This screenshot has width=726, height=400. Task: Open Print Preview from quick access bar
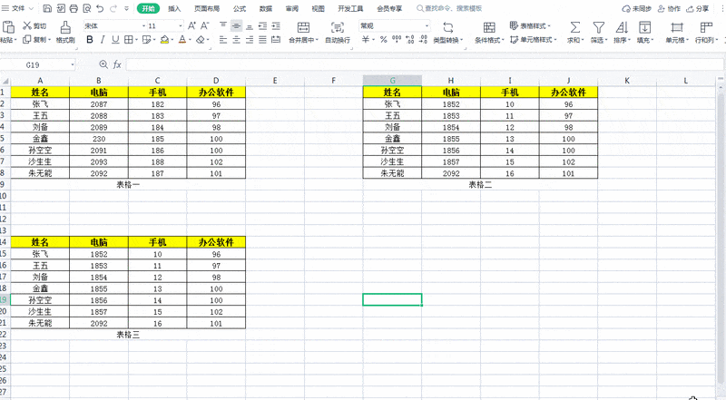[86, 8]
